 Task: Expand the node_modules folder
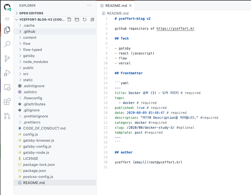click(x=35, y=62)
